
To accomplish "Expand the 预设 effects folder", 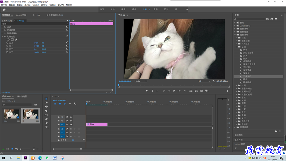I will 235,23.
